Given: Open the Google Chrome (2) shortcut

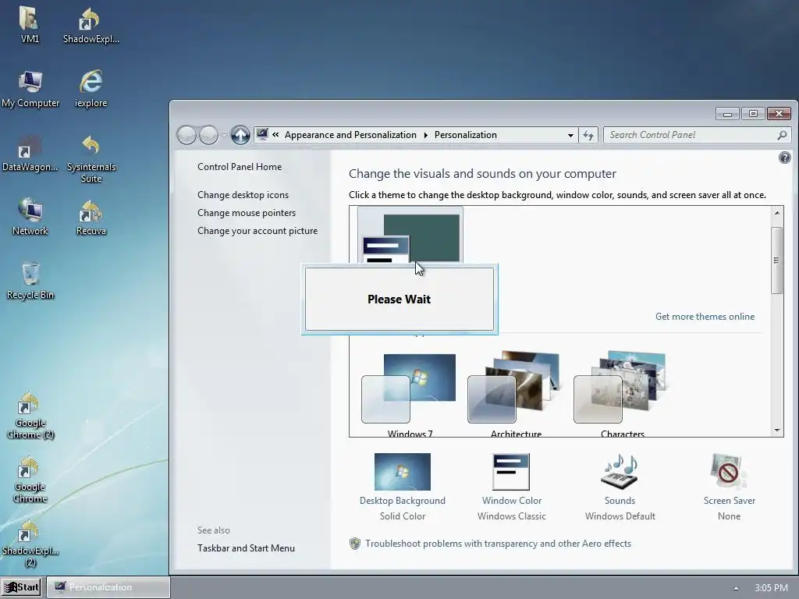Looking at the screenshot, I should (30, 416).
